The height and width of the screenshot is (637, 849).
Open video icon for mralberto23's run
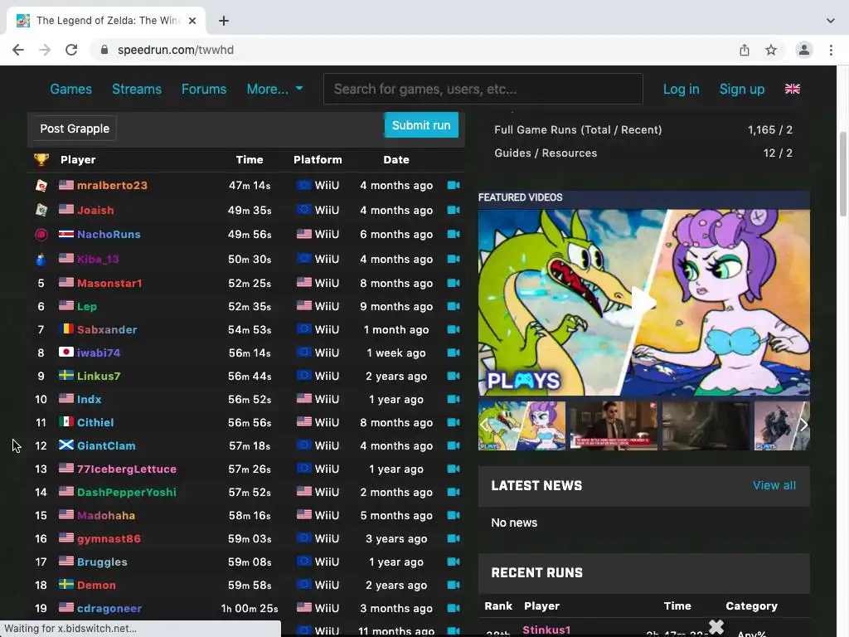point(454,185)
